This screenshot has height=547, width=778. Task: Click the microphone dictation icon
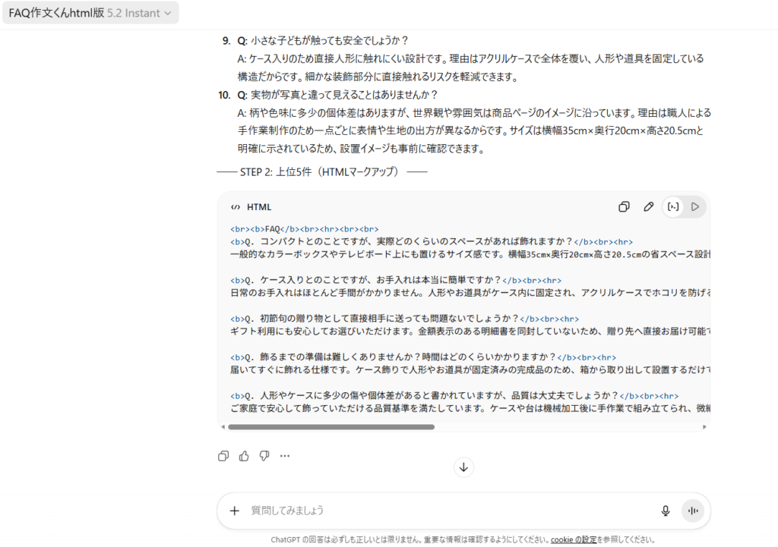[666, 511]
